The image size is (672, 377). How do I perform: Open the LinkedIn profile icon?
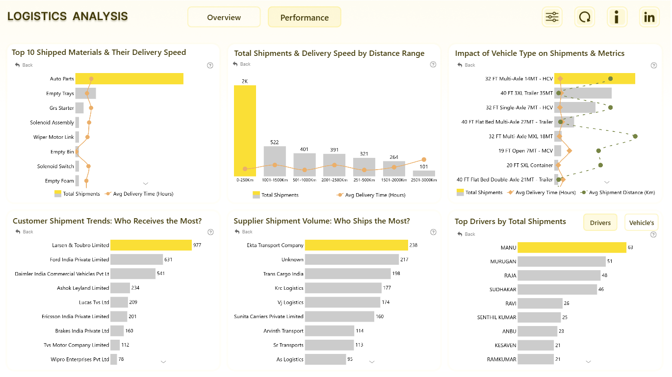coord(649,17)
